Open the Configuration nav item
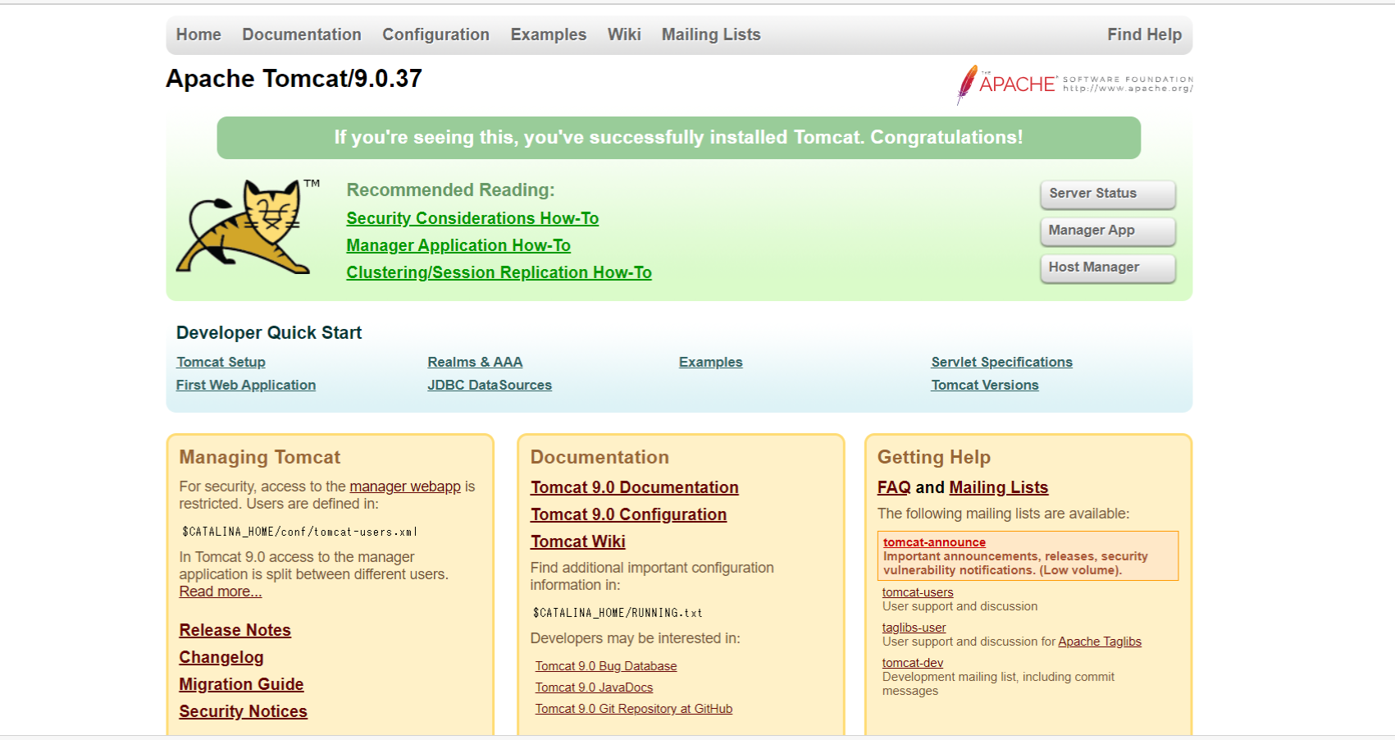This screenshot has width=1395, height=740. [435, 34]
